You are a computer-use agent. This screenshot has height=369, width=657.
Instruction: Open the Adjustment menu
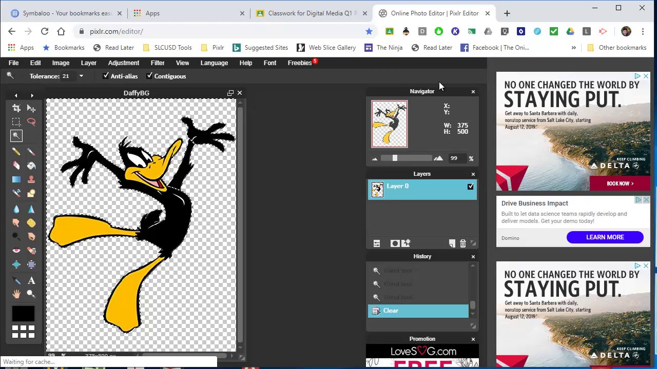point(124,63)
